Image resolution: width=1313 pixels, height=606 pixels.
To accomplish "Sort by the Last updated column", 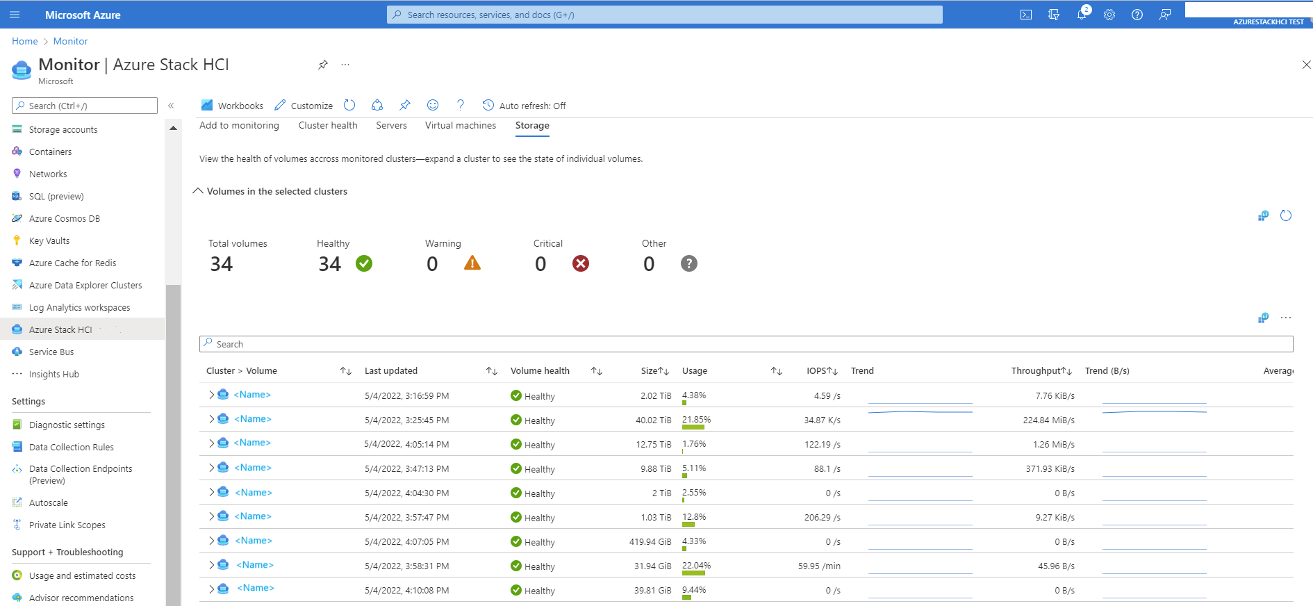I will pyautogui.click(x=492, y=371).
